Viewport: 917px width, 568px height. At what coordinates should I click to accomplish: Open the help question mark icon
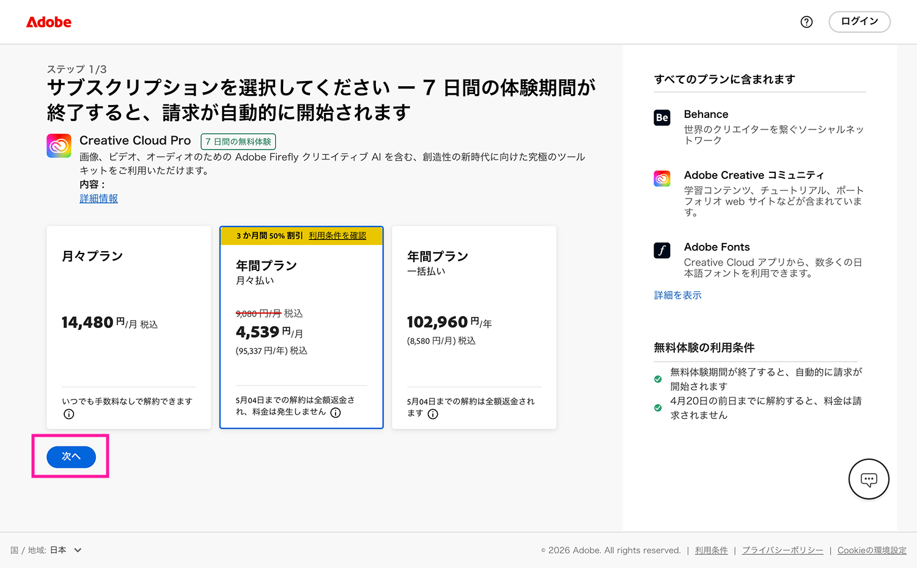click(x=806, y=22)
